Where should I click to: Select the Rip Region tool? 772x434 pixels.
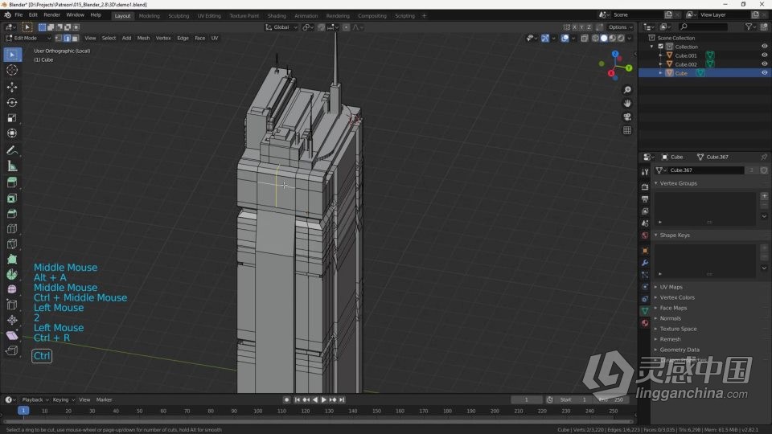pyautogui.click(x=12, y=350)
